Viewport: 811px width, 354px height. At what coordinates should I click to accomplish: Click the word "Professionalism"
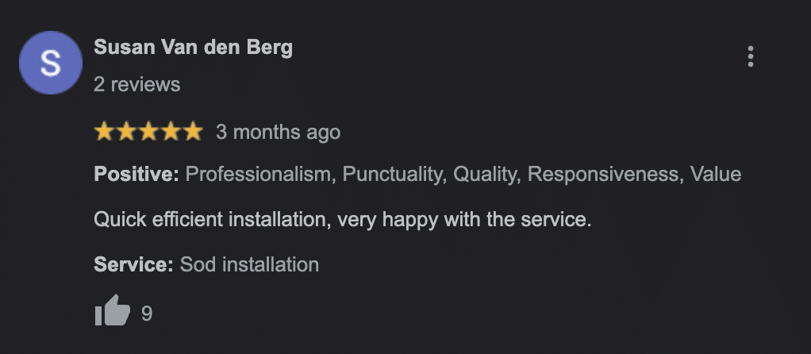click(259, 175)
